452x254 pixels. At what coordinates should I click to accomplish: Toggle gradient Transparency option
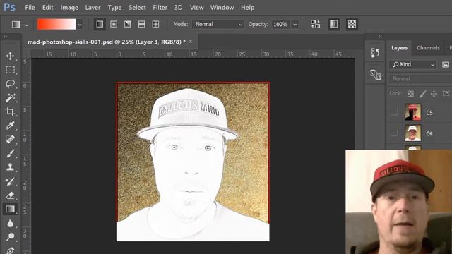[352, 24]
